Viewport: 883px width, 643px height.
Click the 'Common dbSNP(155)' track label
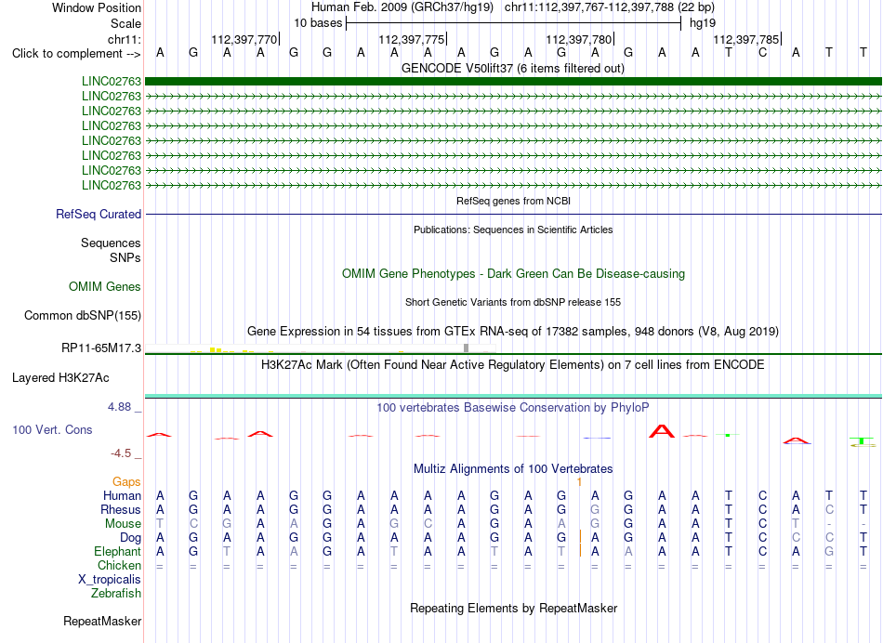coord(82,315)
